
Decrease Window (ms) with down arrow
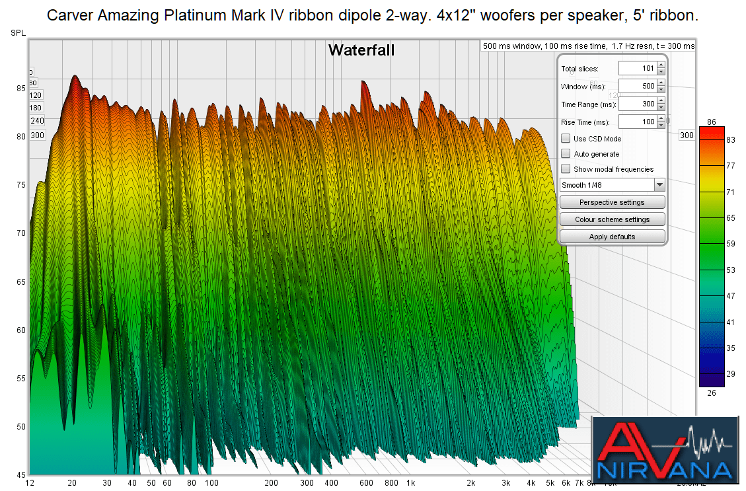click(661, 89)
